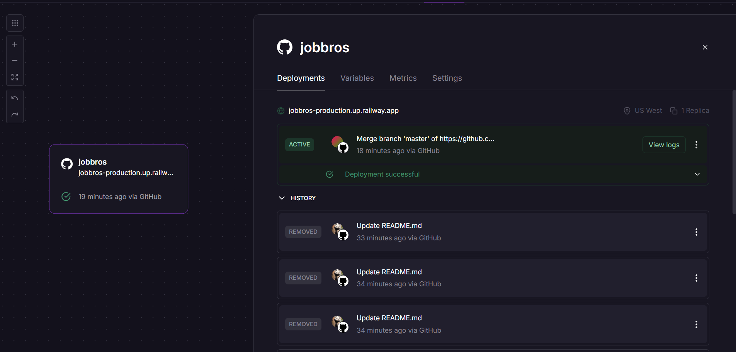
Task: Click the replica copy icon
Action: [x=674, y=111]
